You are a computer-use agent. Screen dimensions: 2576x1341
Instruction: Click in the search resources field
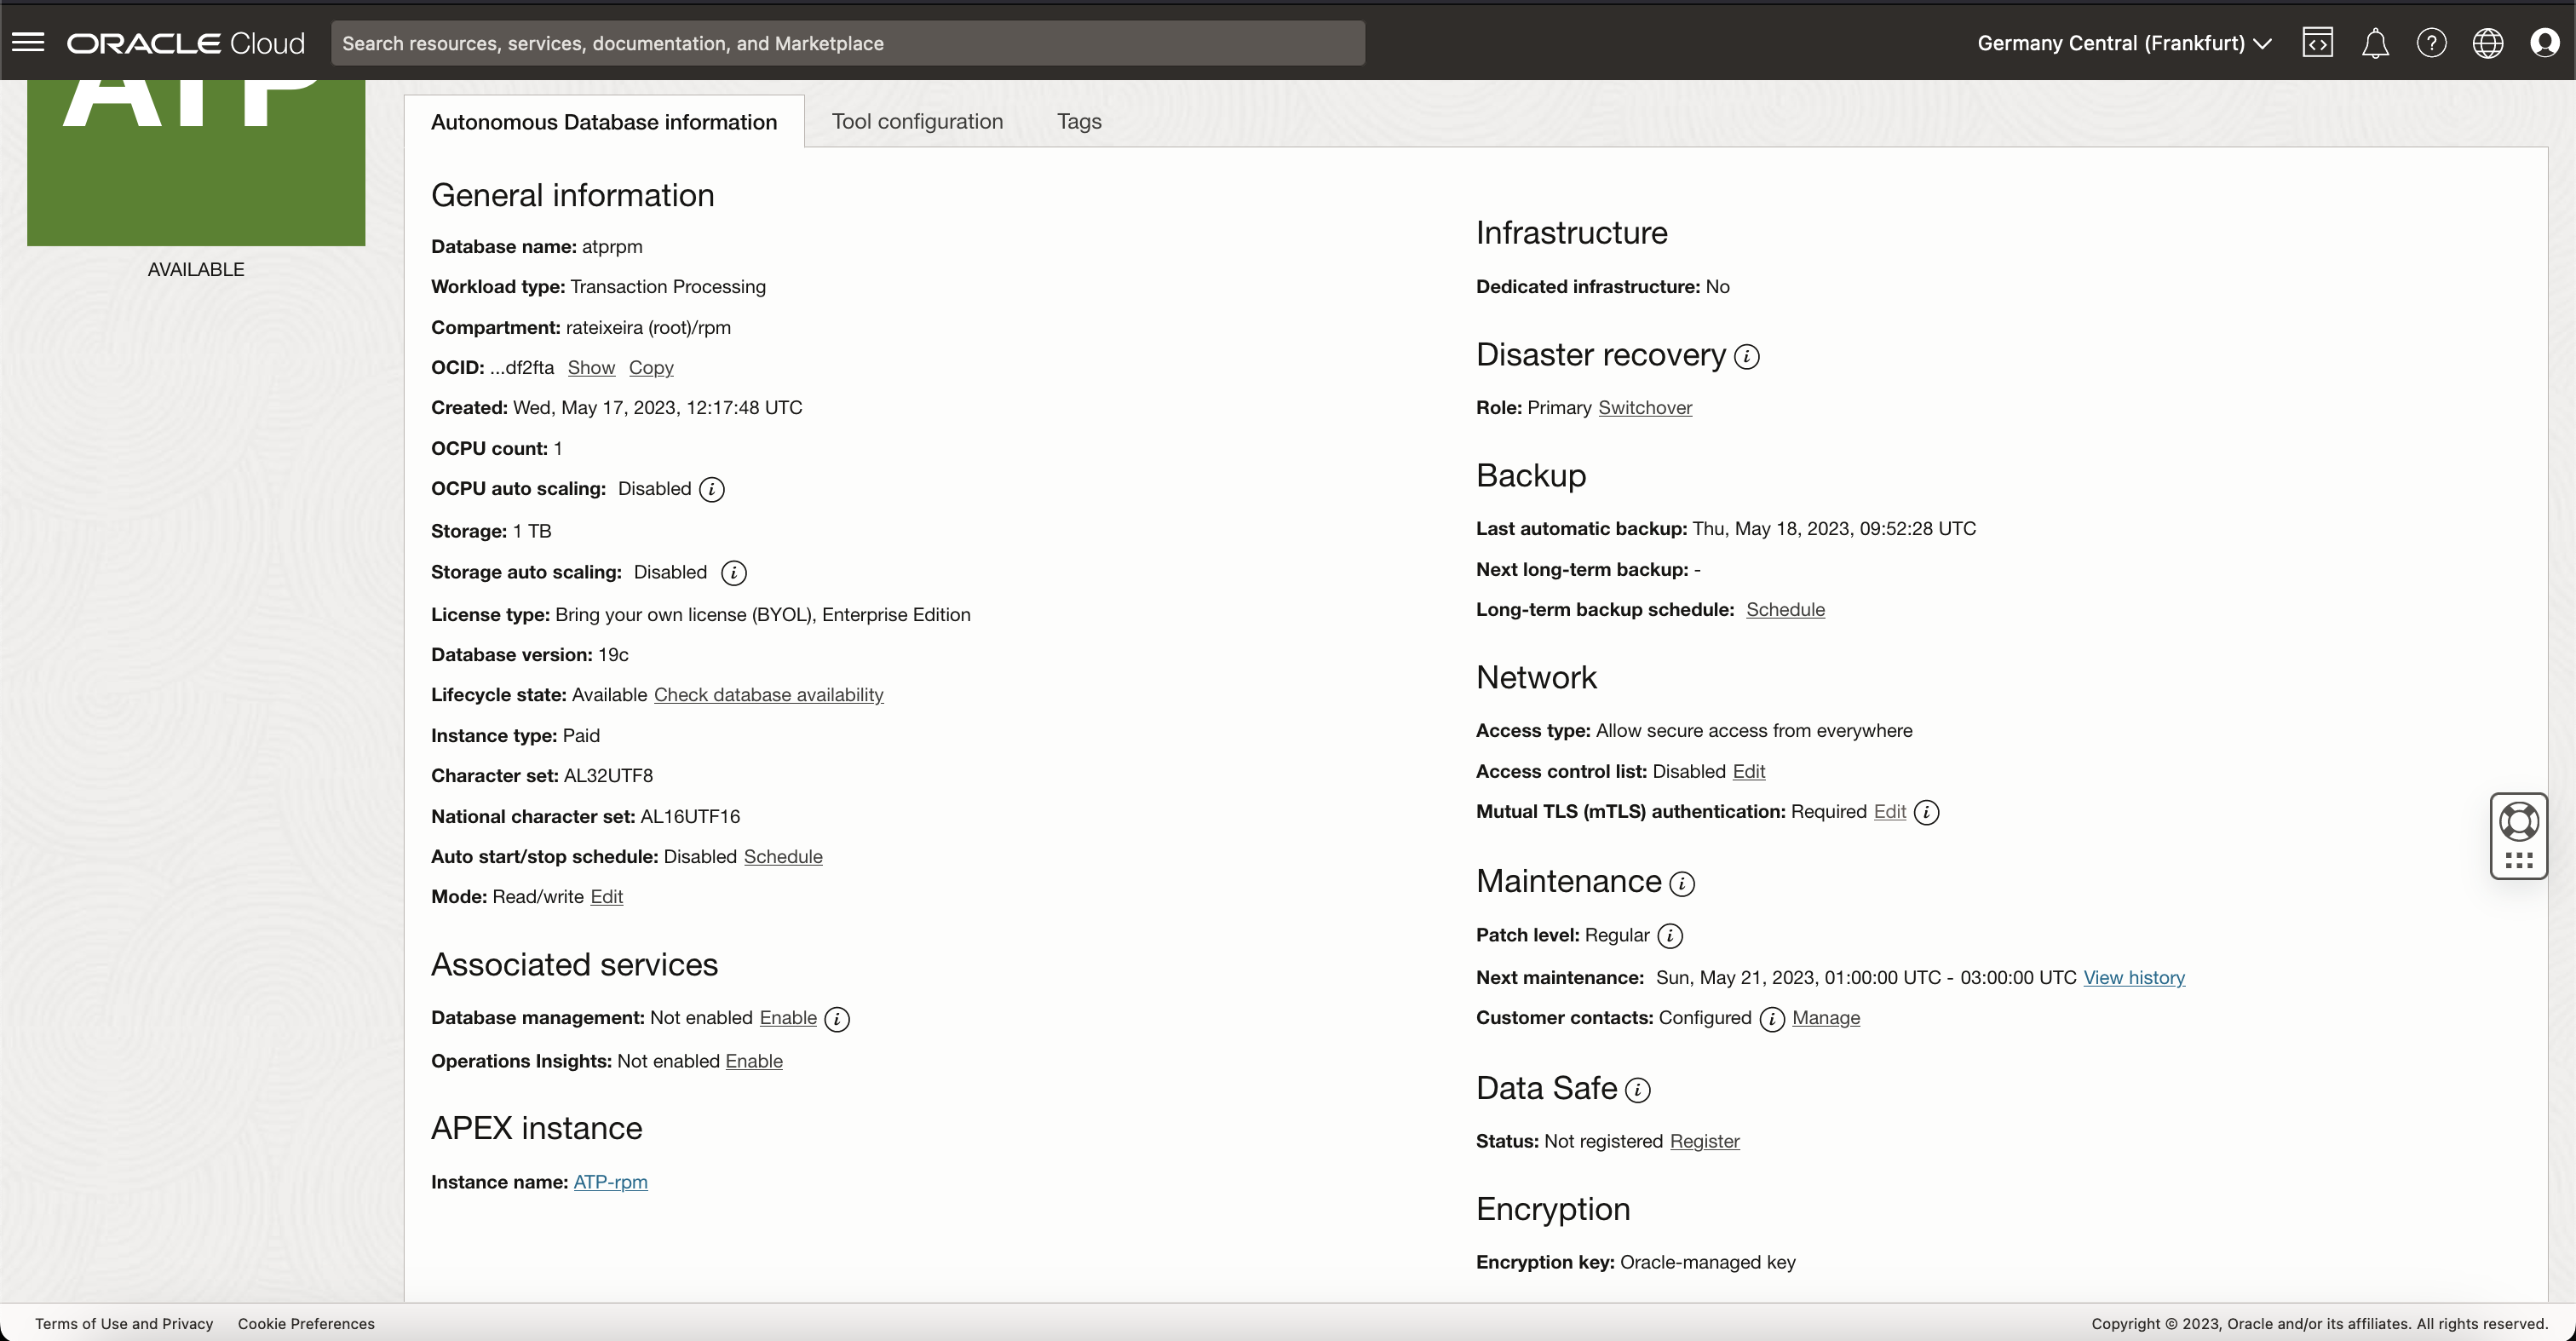pos(846,43)
